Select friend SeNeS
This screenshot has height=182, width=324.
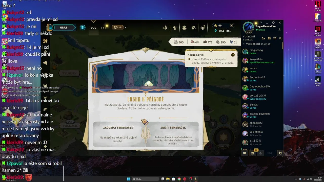[x=261, y=106]
